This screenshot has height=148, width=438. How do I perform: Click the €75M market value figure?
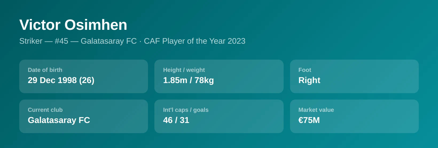tap(309, 120)
